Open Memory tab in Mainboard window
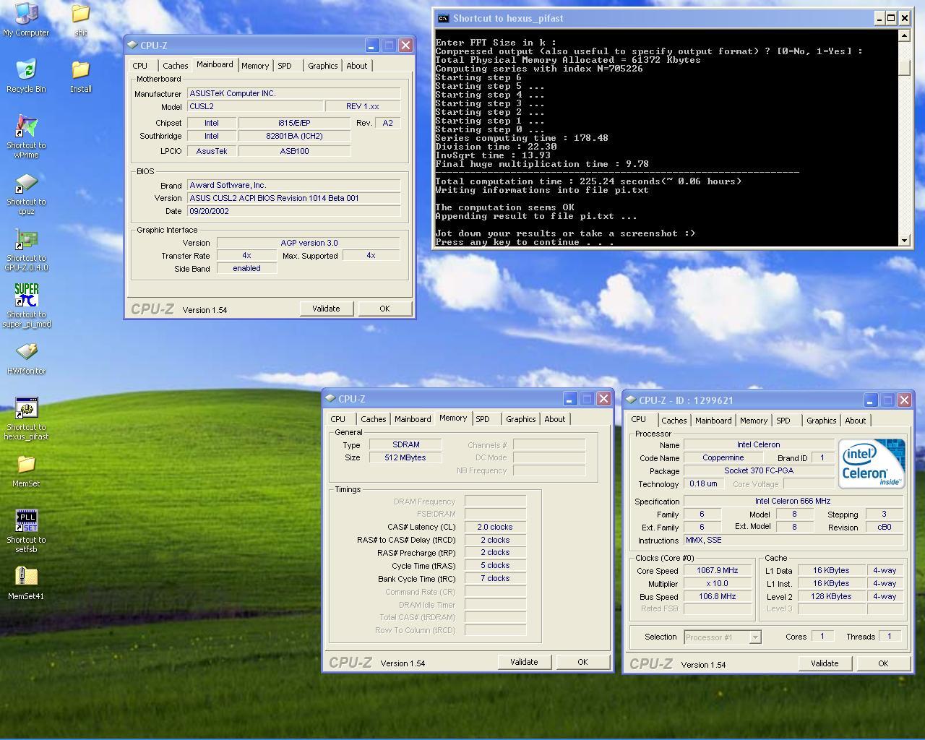Image resolution: width=925 pixels, height=740 pixels. (x=255, y=66)
